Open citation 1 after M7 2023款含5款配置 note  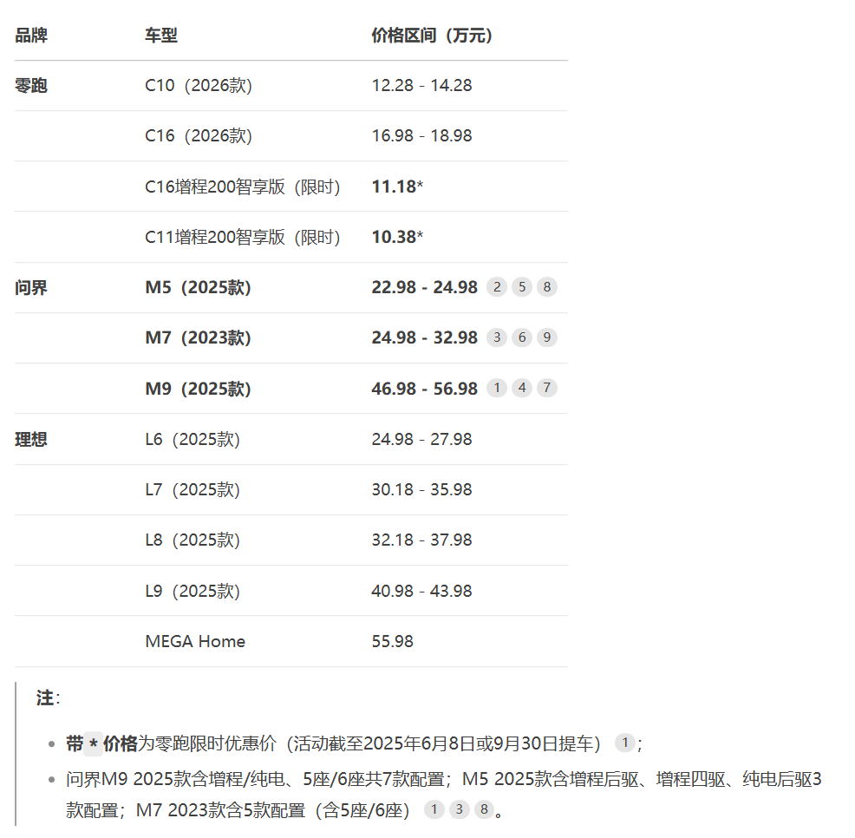[x=434, y=809]
